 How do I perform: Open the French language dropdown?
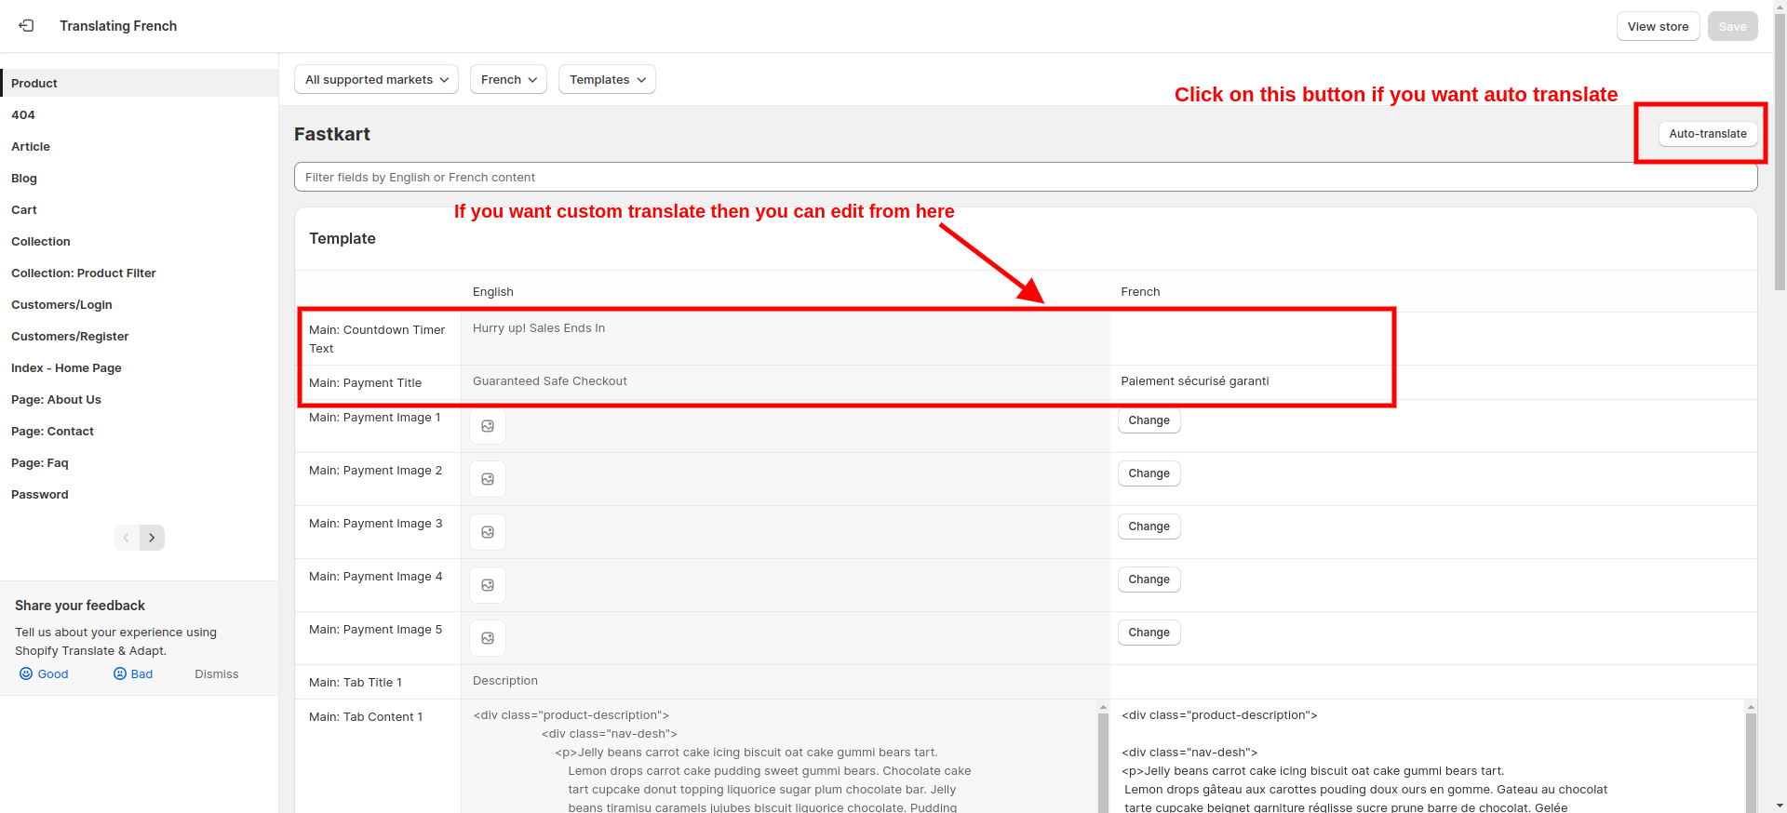click(508, 79)
